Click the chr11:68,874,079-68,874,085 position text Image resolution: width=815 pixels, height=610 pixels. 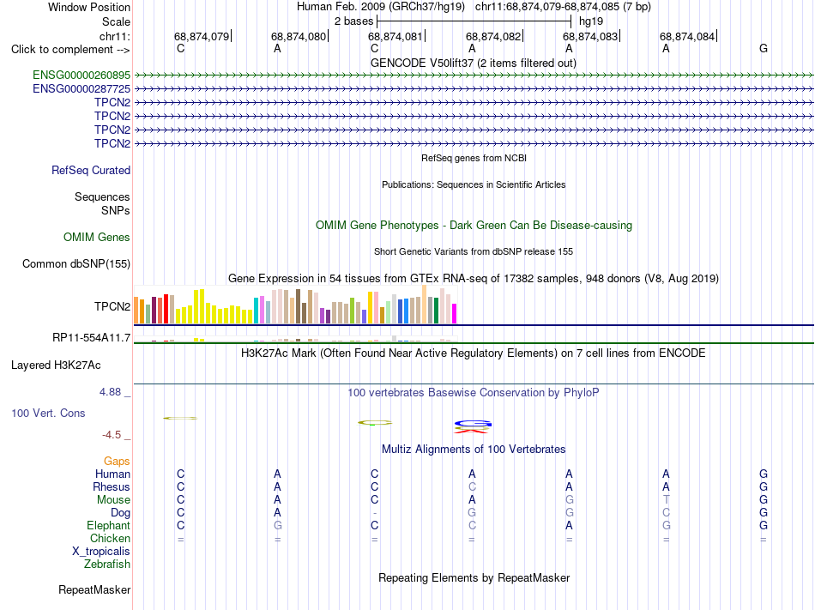click(x=563, y=7)
